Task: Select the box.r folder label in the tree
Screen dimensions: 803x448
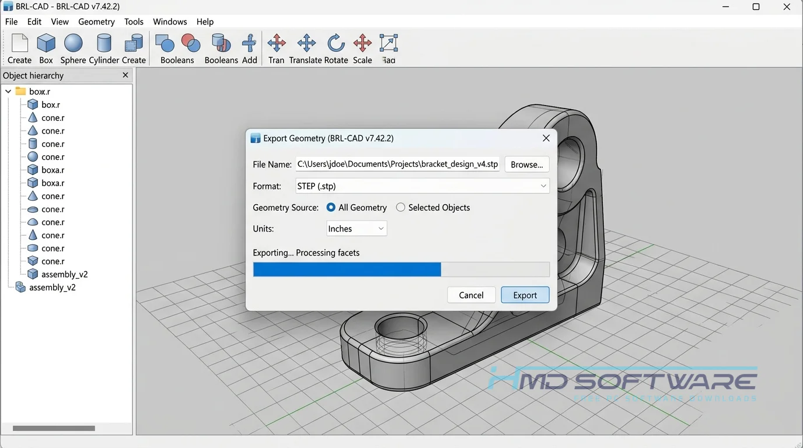Action: 39,92
